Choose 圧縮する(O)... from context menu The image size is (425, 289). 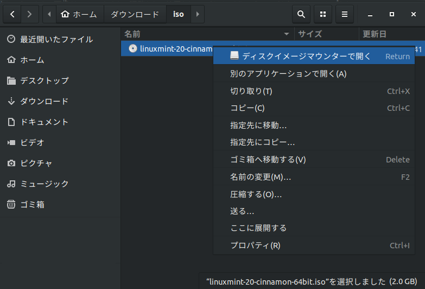point(314,194)
